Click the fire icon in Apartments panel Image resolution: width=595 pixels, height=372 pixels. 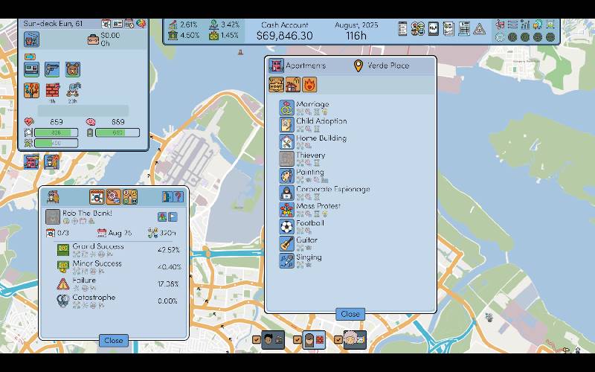pyautogui.click(x=309, y=85)
